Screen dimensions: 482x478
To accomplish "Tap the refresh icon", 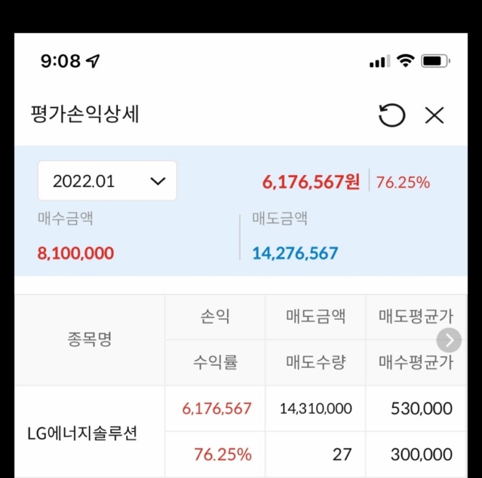I will point(392,115).
